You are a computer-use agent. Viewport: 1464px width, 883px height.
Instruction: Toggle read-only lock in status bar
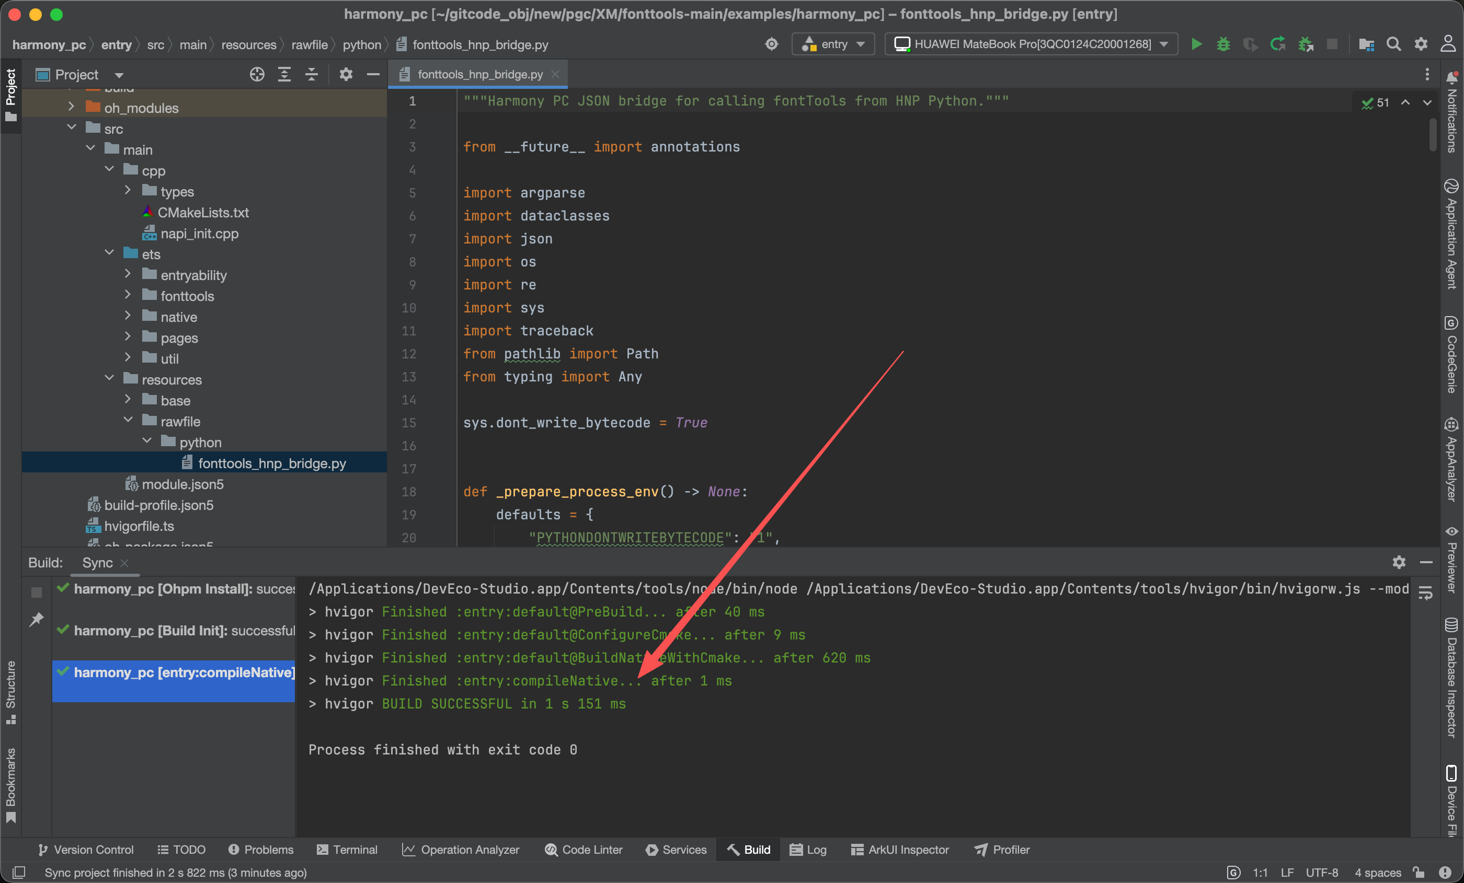tap(1419, 872)
